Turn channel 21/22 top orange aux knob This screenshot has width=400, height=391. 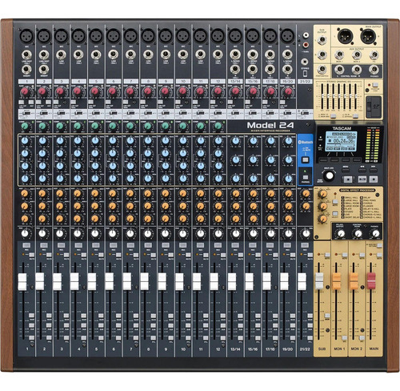[306, 193]
